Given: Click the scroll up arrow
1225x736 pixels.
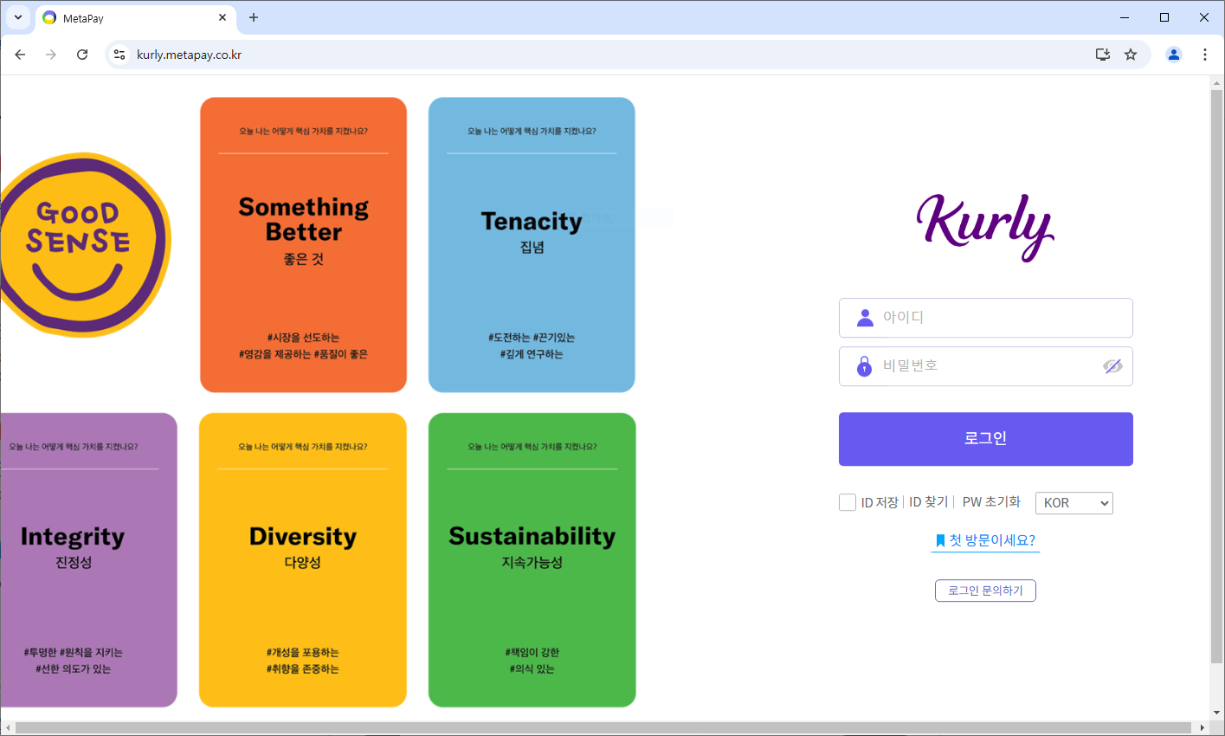Looking at the screenshot, I should [1217, 82].
